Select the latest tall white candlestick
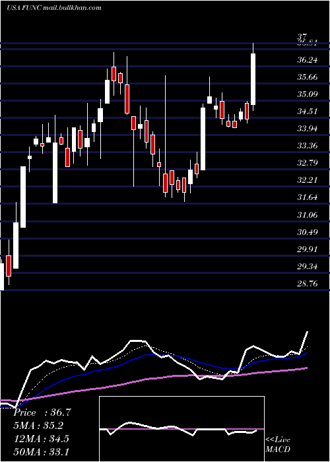Image resolution: width=330 pixels, height=462 pixels. 253,79
